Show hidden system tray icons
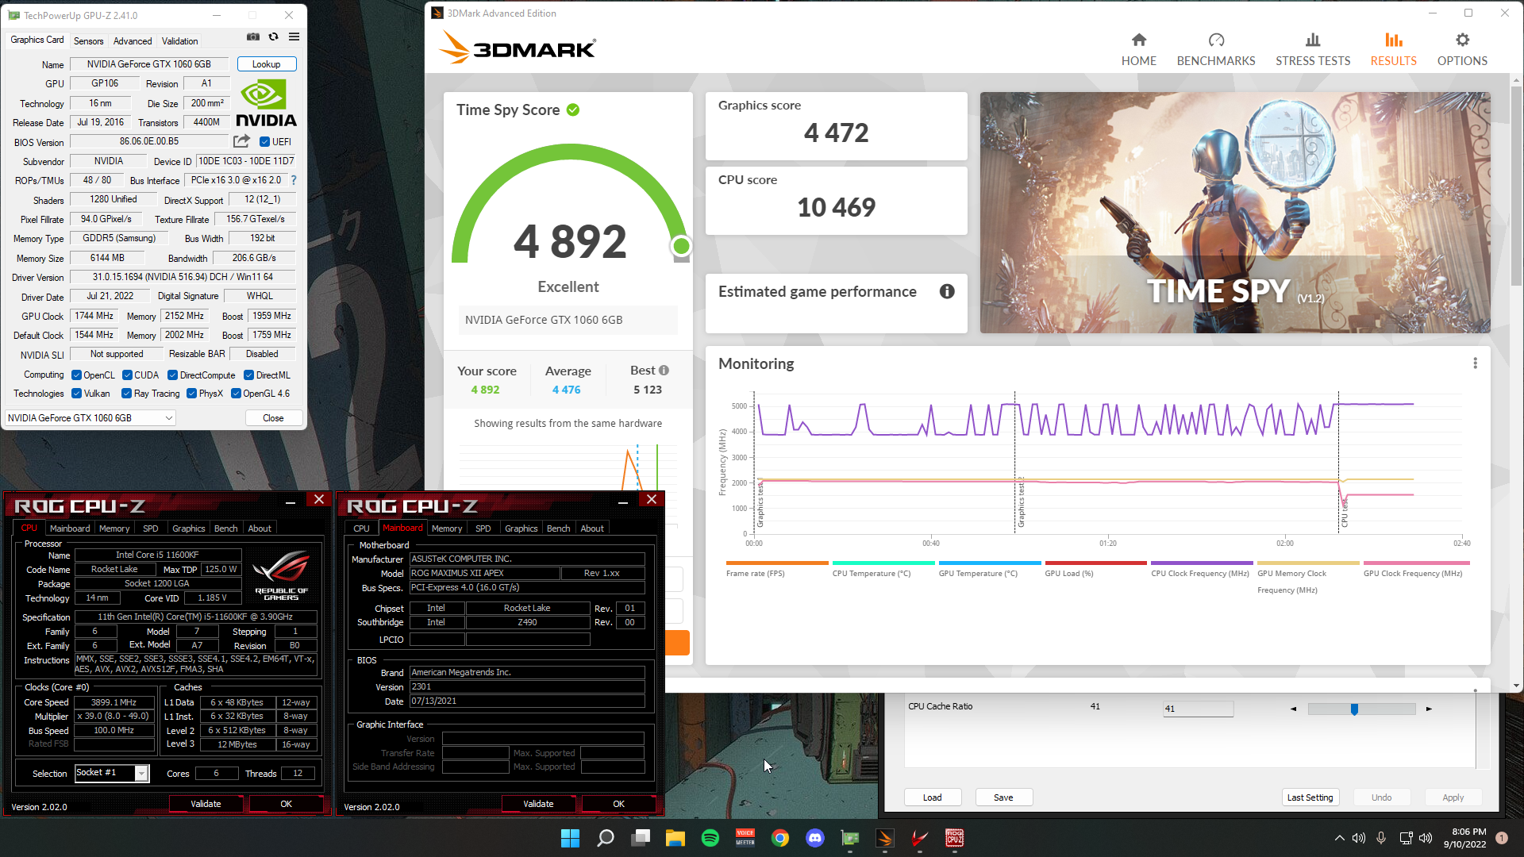 pyautogui.click(x=1339, y=838)
